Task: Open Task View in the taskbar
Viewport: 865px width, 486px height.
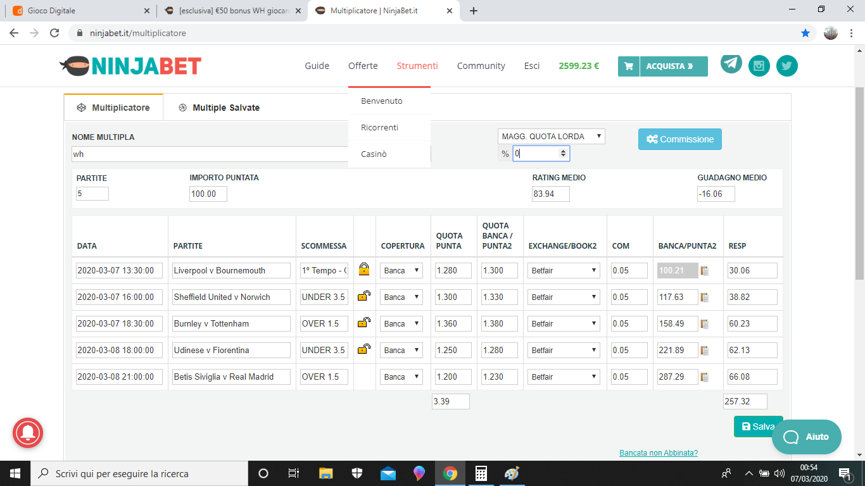Action: (x=294, y=473)
